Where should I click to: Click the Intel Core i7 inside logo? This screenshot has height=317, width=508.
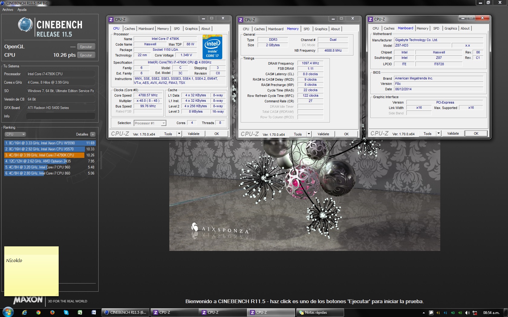[x=212, y=47]
